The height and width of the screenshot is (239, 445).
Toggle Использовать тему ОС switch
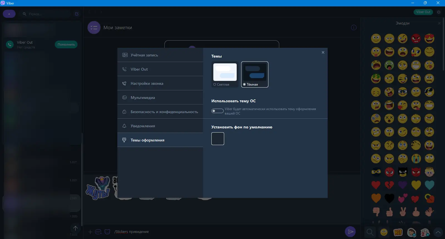click(217, 111)
